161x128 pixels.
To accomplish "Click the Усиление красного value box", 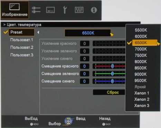I will point(85,43).
